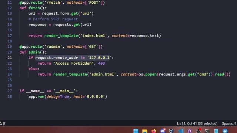Click the 'GET' method string on line 19

pyautogui.click(x=93, y=47)
